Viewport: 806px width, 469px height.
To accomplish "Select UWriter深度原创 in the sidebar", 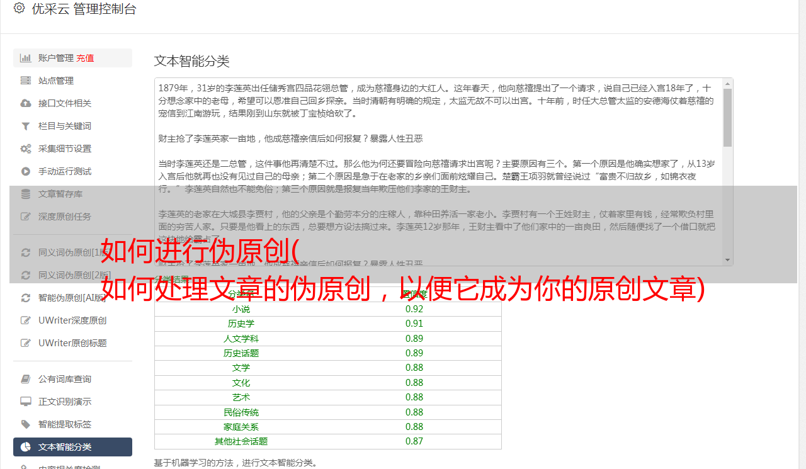I will click(72, 320).
